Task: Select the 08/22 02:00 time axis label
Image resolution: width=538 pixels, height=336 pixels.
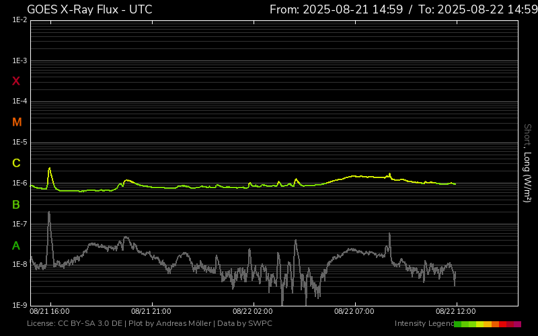Action: (252, 312)
